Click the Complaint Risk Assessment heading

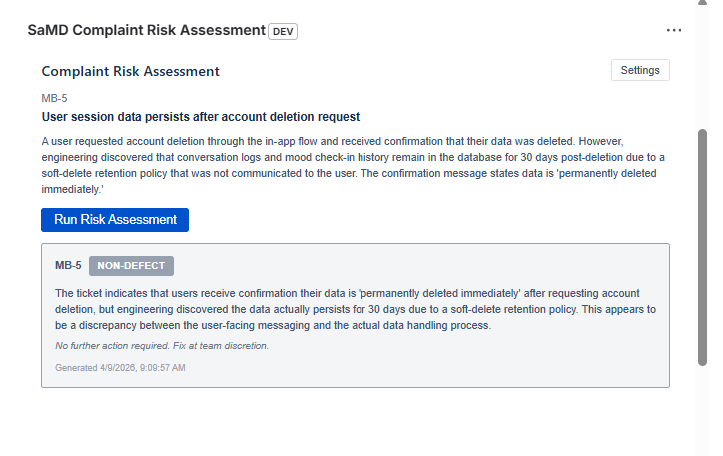pos(130,72)
